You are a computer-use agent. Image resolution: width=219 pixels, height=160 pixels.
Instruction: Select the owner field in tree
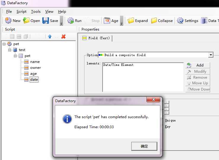click(36, 68)
